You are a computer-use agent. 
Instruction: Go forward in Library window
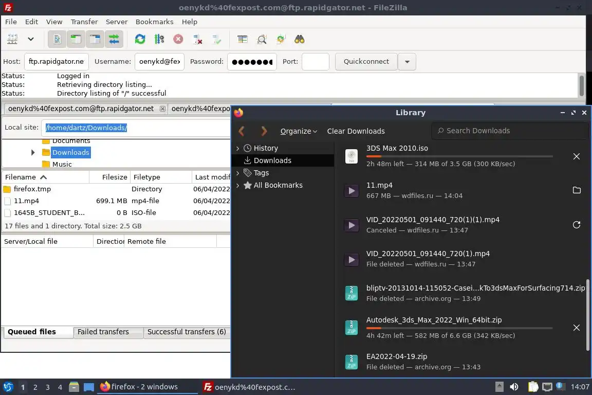pyautogui.click(x=264, y=131)
